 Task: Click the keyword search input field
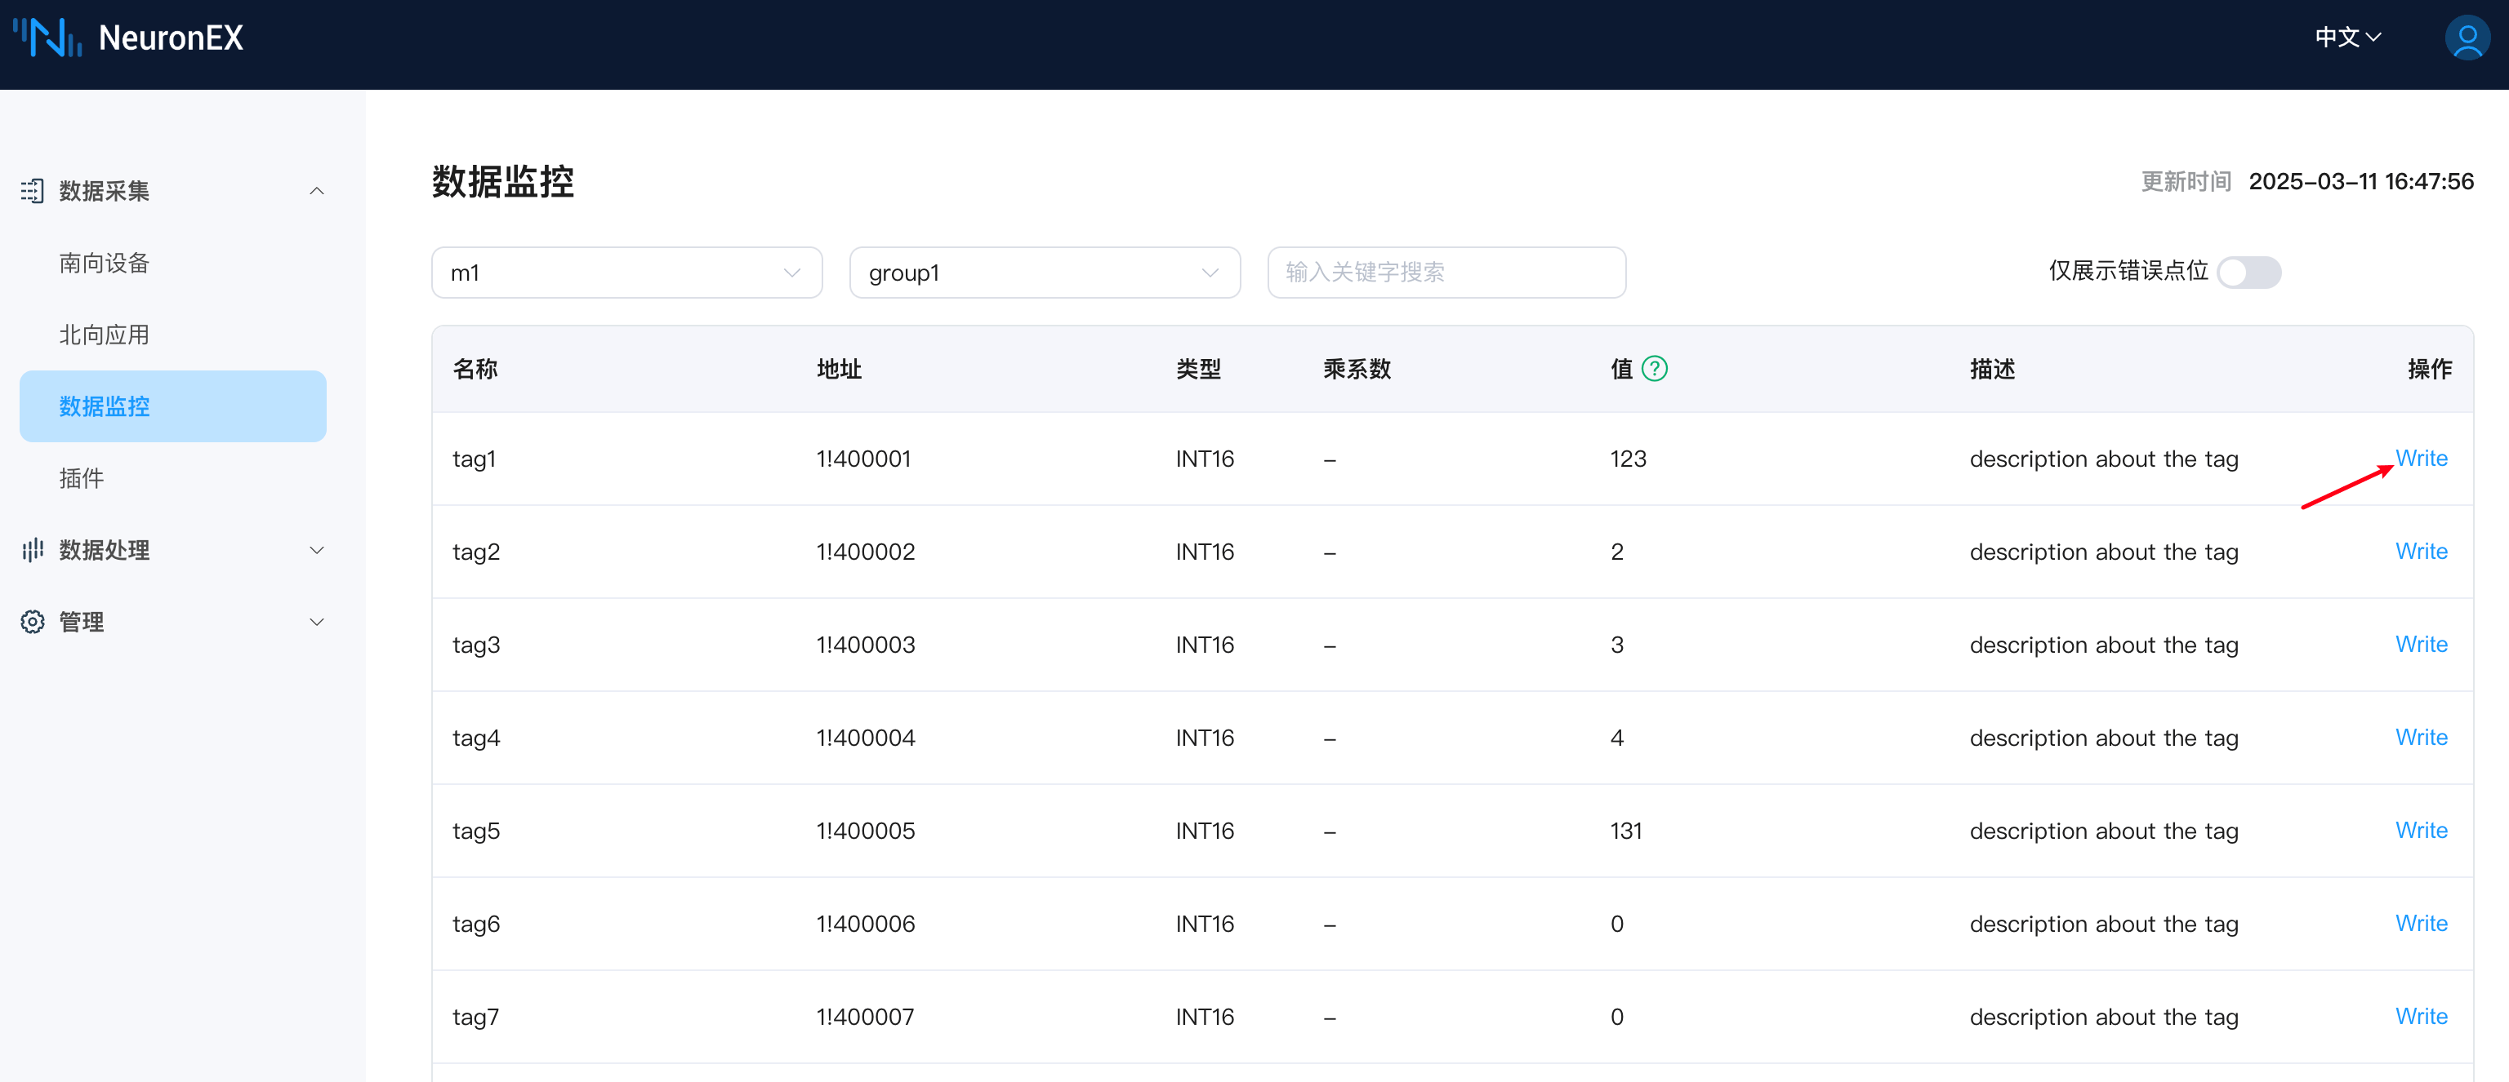pyautogui.click(x=1446, y=273)
